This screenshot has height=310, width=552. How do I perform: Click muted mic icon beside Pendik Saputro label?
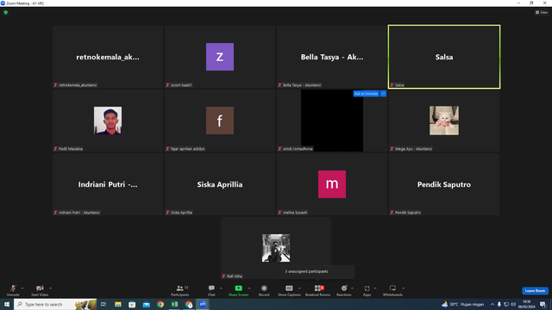click(x=392, y=213)
